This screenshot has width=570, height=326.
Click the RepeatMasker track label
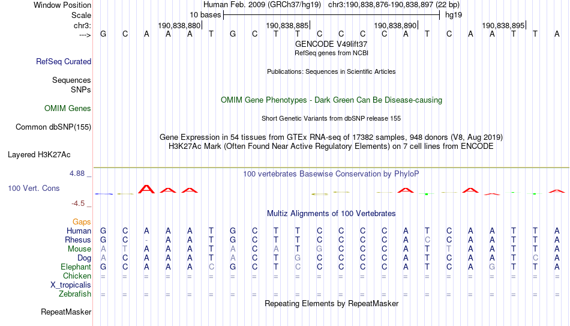tap(66, 312)
